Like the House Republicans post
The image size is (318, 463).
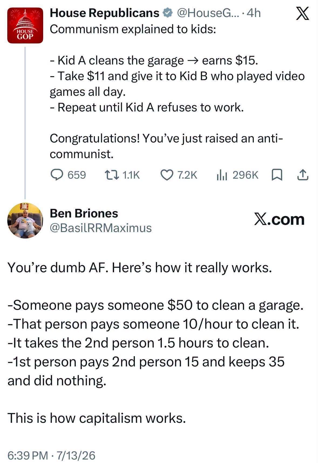point(167,175)
